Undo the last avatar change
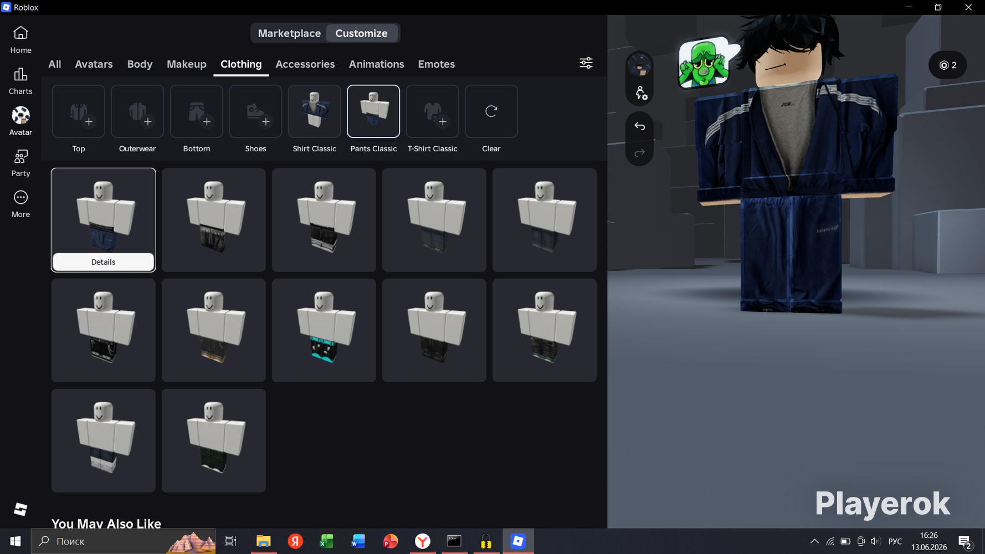Screen dimensions: 985x554 [639, 126]
